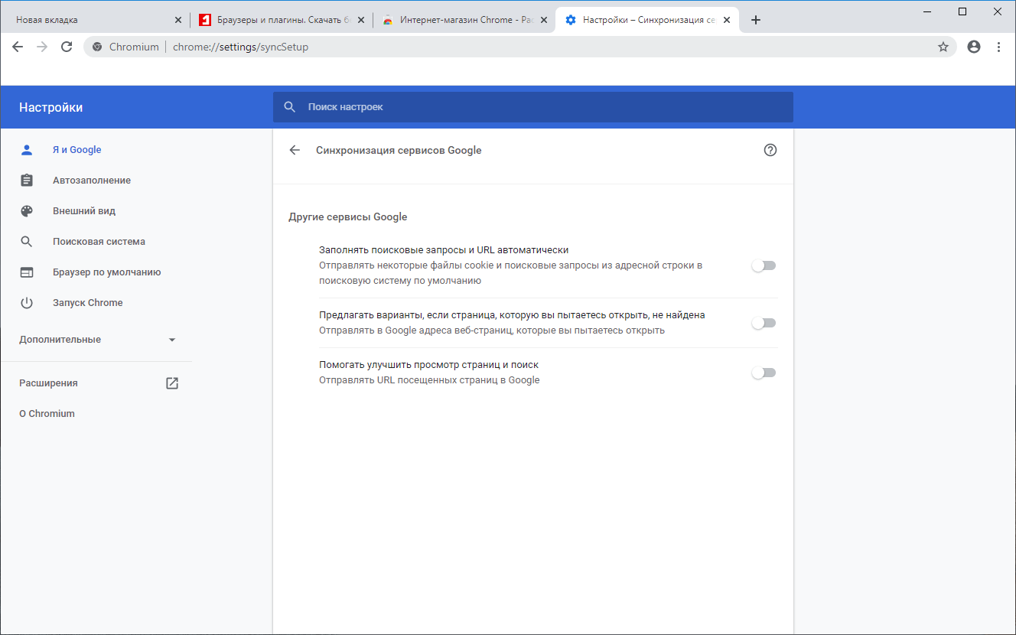Close the Новая вкладка tab
The width and height of the screenshot is (1016, 635).
pyautogui.click(x=178, y=20)
